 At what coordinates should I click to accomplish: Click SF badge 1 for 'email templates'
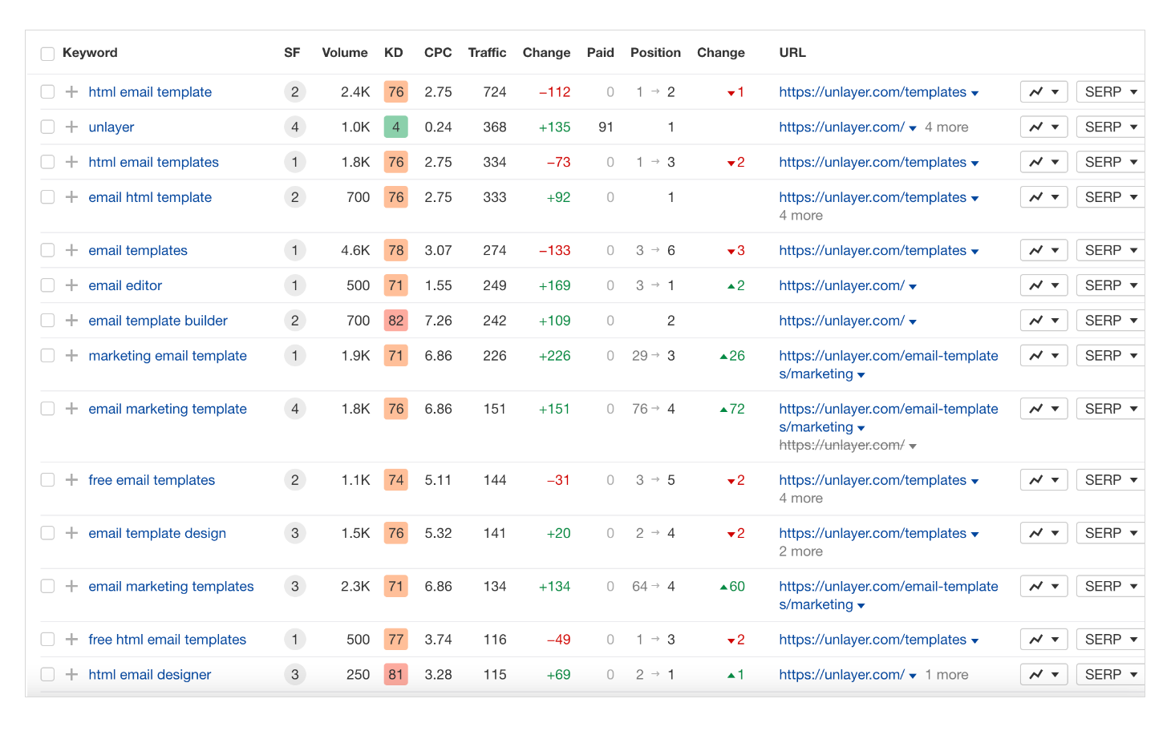[x=295, y=251]
